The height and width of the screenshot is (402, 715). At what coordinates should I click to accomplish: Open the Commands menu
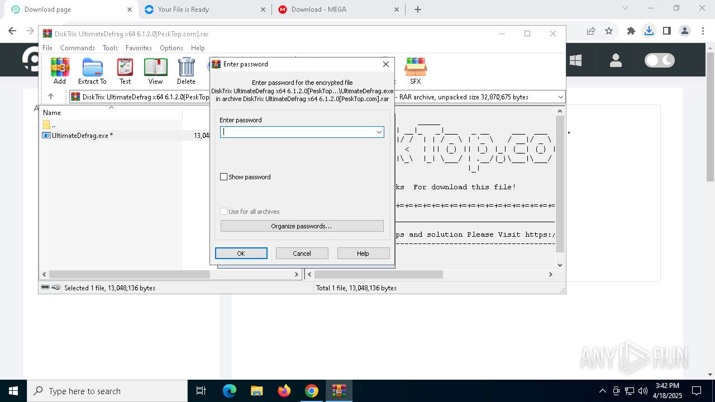pyautogui.click(x=78, y=48)
